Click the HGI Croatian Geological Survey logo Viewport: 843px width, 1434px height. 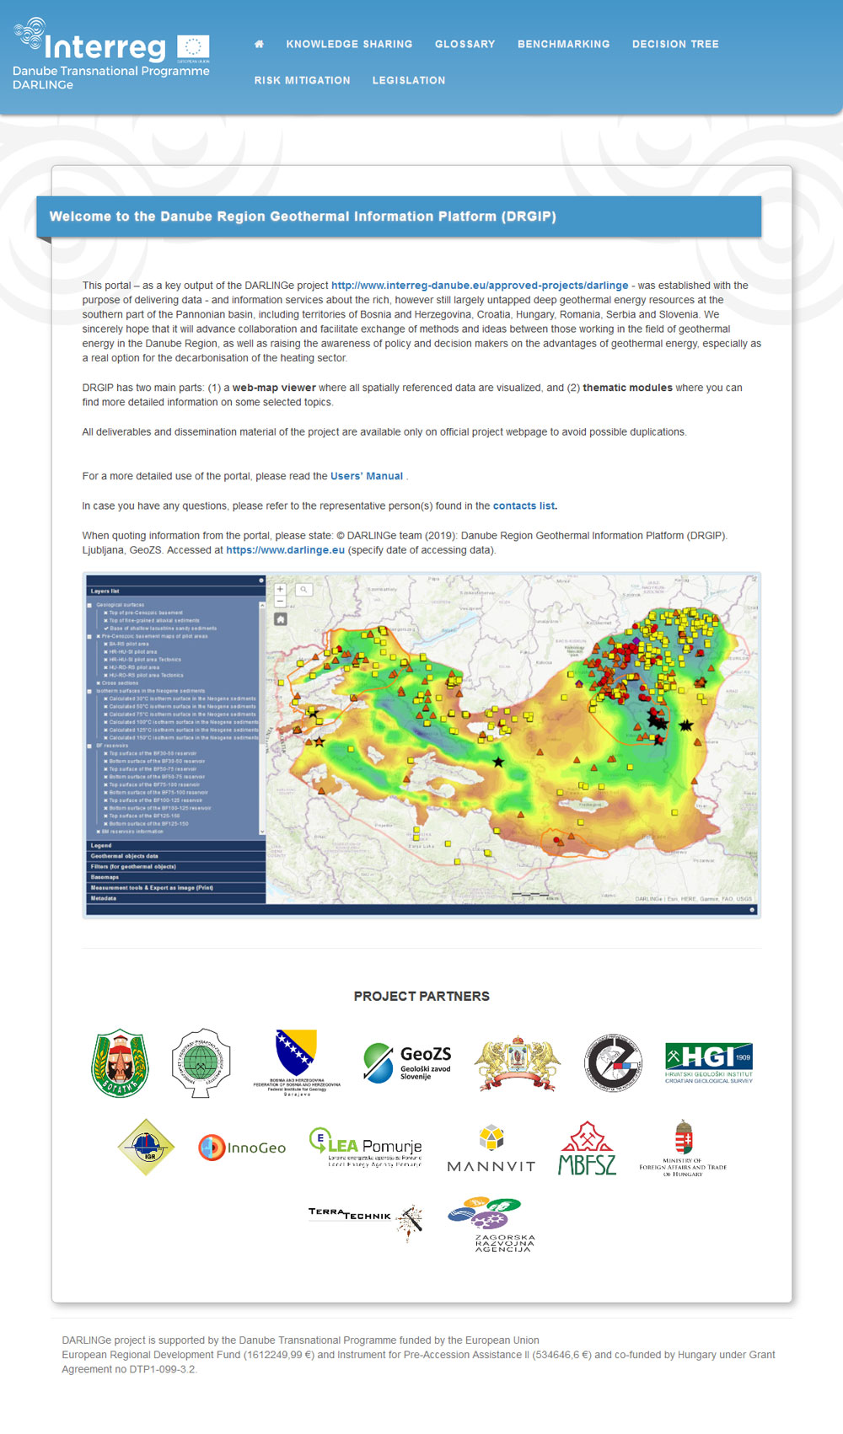(x=708, y=1062)
